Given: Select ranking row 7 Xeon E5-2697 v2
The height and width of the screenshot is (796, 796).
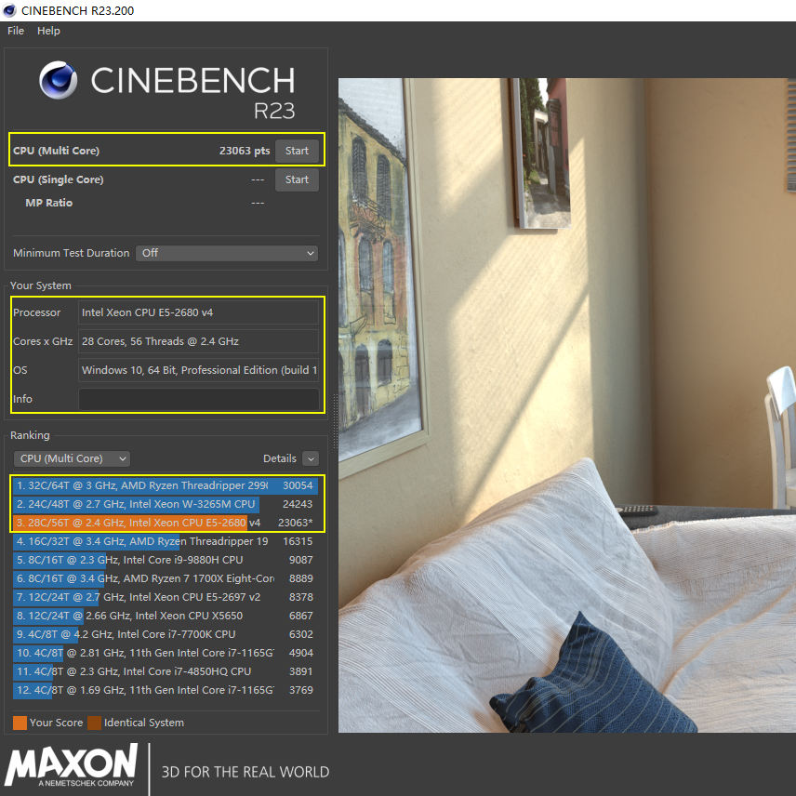Looking at the screenshot, I should click(x=166, y=597).
